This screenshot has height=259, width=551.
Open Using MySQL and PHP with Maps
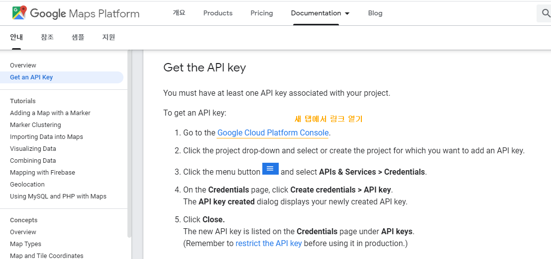(x=58, y=196)
